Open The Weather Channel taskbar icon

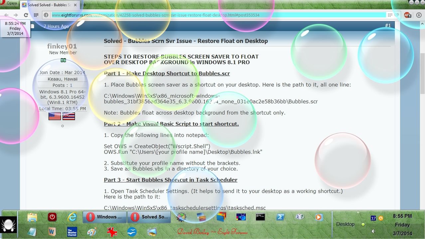72,231
